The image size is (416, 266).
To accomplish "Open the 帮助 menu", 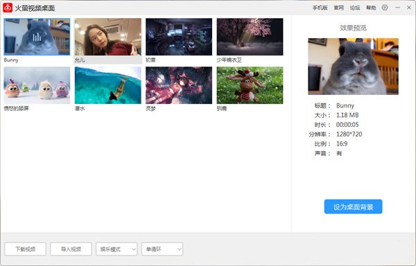I will [x=371, y=8].
